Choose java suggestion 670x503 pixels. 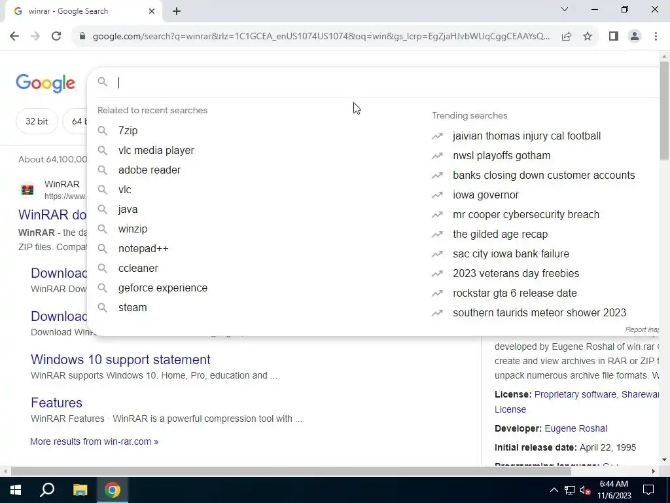click(128, 210)
